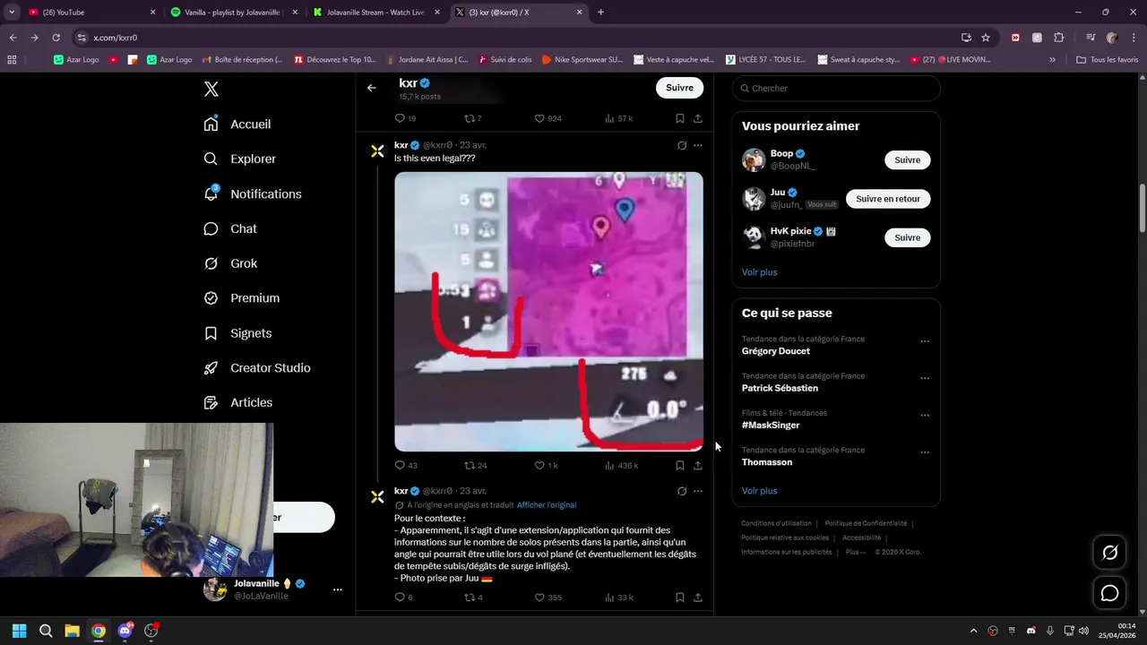Open File Explorer from taskbar
1147x645 pixels.
coord(72,631)
